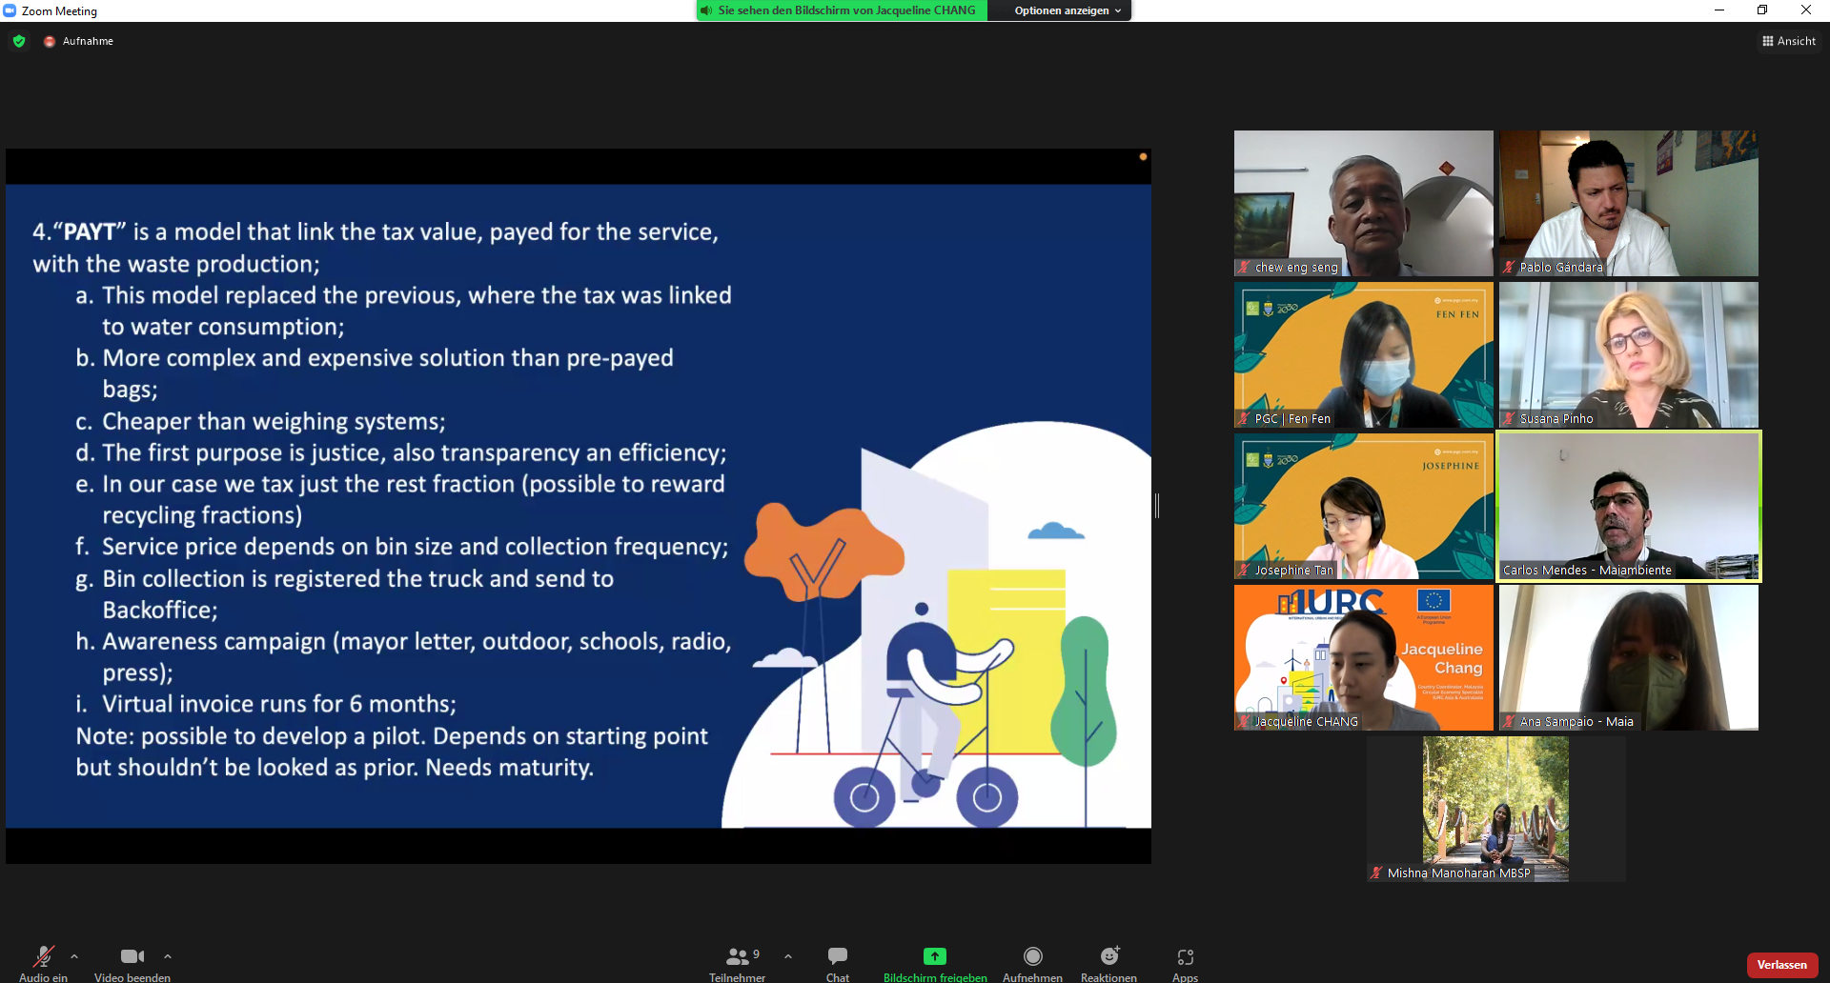Open the Teilnehmer participants panel
The image size is (1830, 983).
(x=737, y=962)
